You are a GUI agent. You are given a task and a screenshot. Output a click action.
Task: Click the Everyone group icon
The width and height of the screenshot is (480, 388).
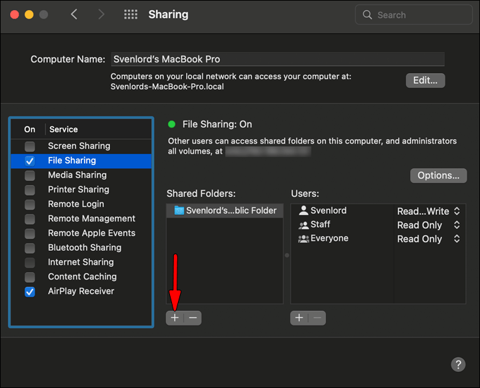tap(303, 239)
